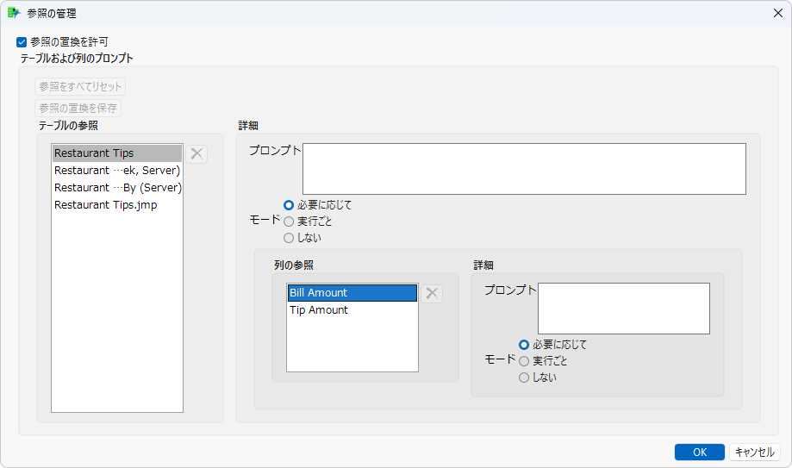Select the Restaurant …ek, Server) table entry

point(117,171)
